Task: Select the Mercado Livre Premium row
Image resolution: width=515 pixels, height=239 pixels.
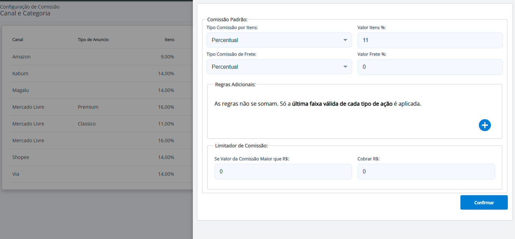Action: [101, 107]
